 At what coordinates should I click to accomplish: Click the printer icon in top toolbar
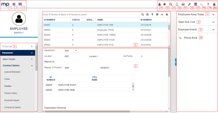tap(183, 4)
